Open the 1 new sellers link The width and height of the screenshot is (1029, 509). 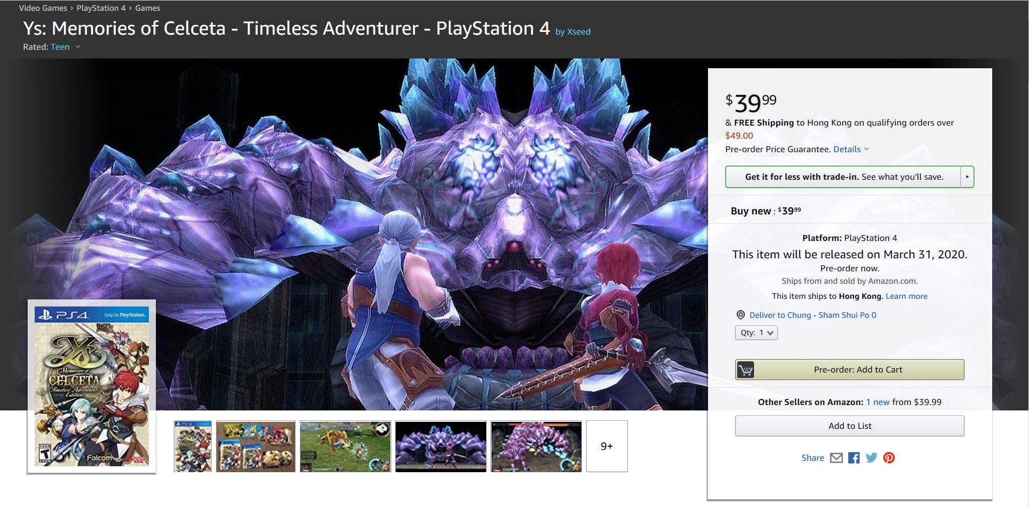pyautogui.click(x=877, y=402)
